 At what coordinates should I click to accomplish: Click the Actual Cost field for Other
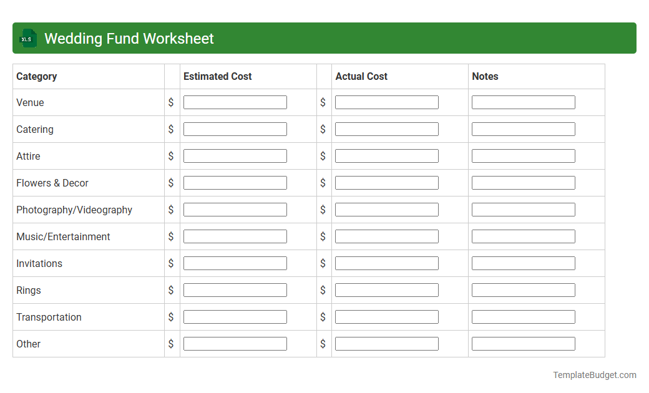(386, 343)
